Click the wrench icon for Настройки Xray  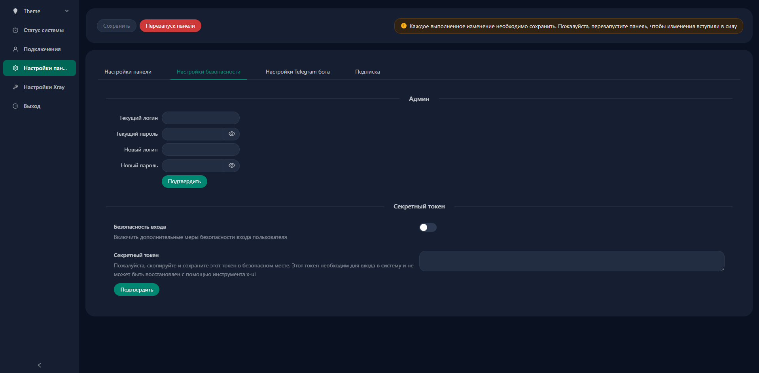[15, 87]
